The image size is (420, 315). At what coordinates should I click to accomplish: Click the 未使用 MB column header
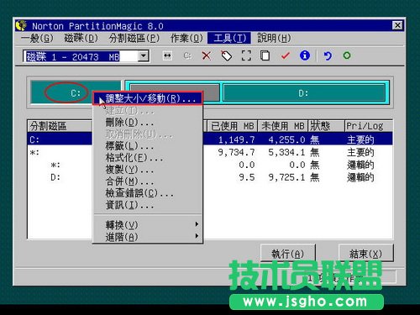(282, 126)
